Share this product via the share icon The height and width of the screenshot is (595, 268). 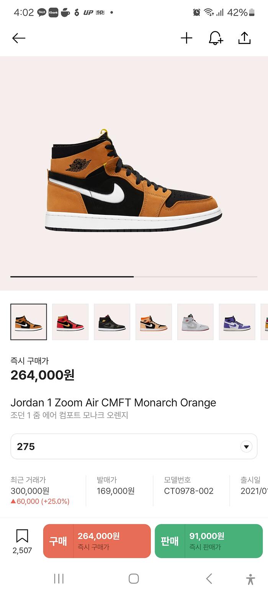pos(244,38)
